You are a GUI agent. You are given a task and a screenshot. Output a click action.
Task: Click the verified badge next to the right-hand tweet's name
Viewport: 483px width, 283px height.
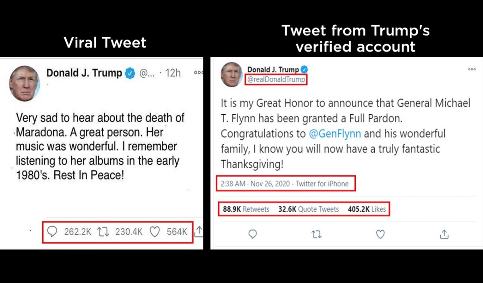(305, 70)
